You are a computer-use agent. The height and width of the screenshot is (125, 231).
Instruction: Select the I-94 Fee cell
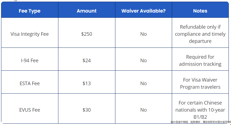click(30, 61)
